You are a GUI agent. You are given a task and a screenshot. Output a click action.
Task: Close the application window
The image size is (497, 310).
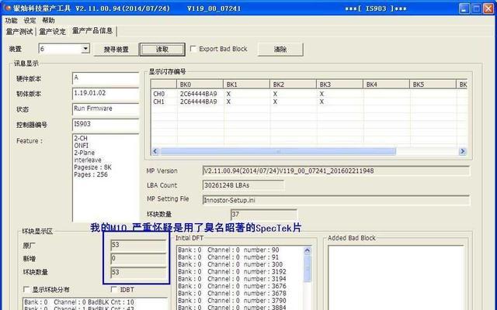tap(488, 9)
